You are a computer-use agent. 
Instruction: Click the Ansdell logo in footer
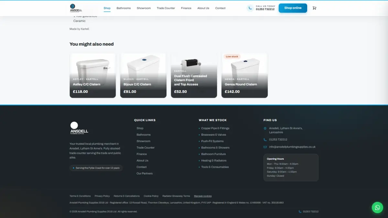pos(79,128)
